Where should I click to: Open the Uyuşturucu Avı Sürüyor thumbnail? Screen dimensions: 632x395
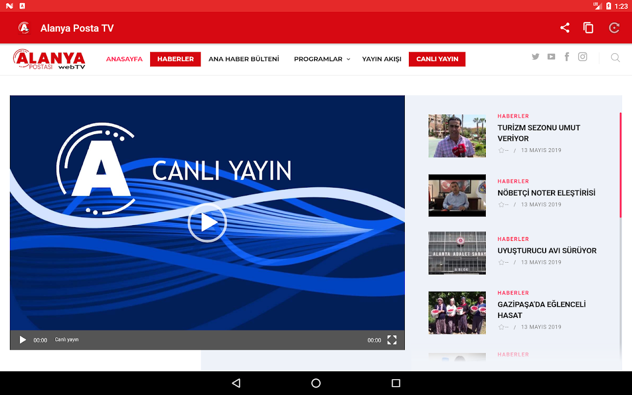tap(457, 253)
